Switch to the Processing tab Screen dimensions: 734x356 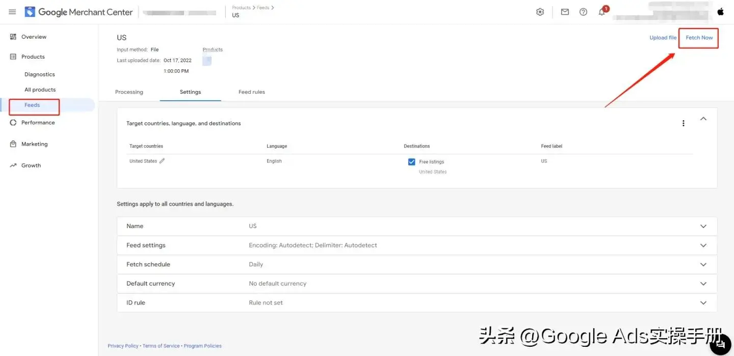[129, 92]
